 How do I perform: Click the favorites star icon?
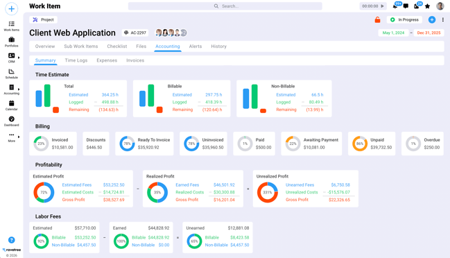(x=427, y=6)
